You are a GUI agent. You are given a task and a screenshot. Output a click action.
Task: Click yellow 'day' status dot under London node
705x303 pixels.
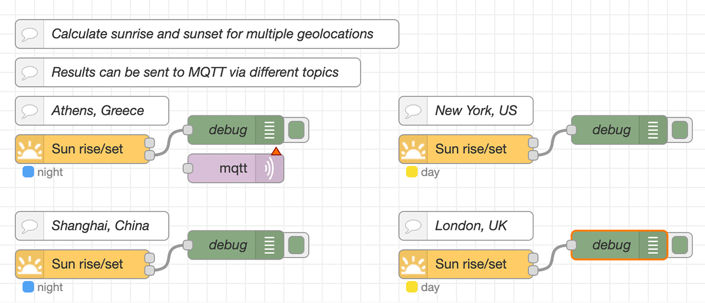411,288
